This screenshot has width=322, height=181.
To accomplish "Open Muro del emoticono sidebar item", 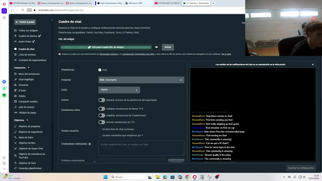I will (29, 74).
